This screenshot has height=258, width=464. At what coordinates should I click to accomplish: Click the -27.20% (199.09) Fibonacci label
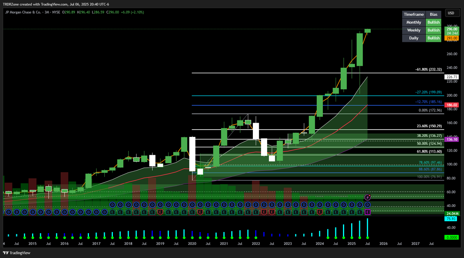coord(429,93)
